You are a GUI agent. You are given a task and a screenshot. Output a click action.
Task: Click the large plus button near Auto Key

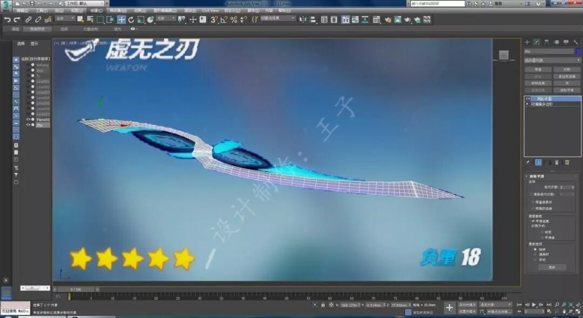click(x=450, y=308)
